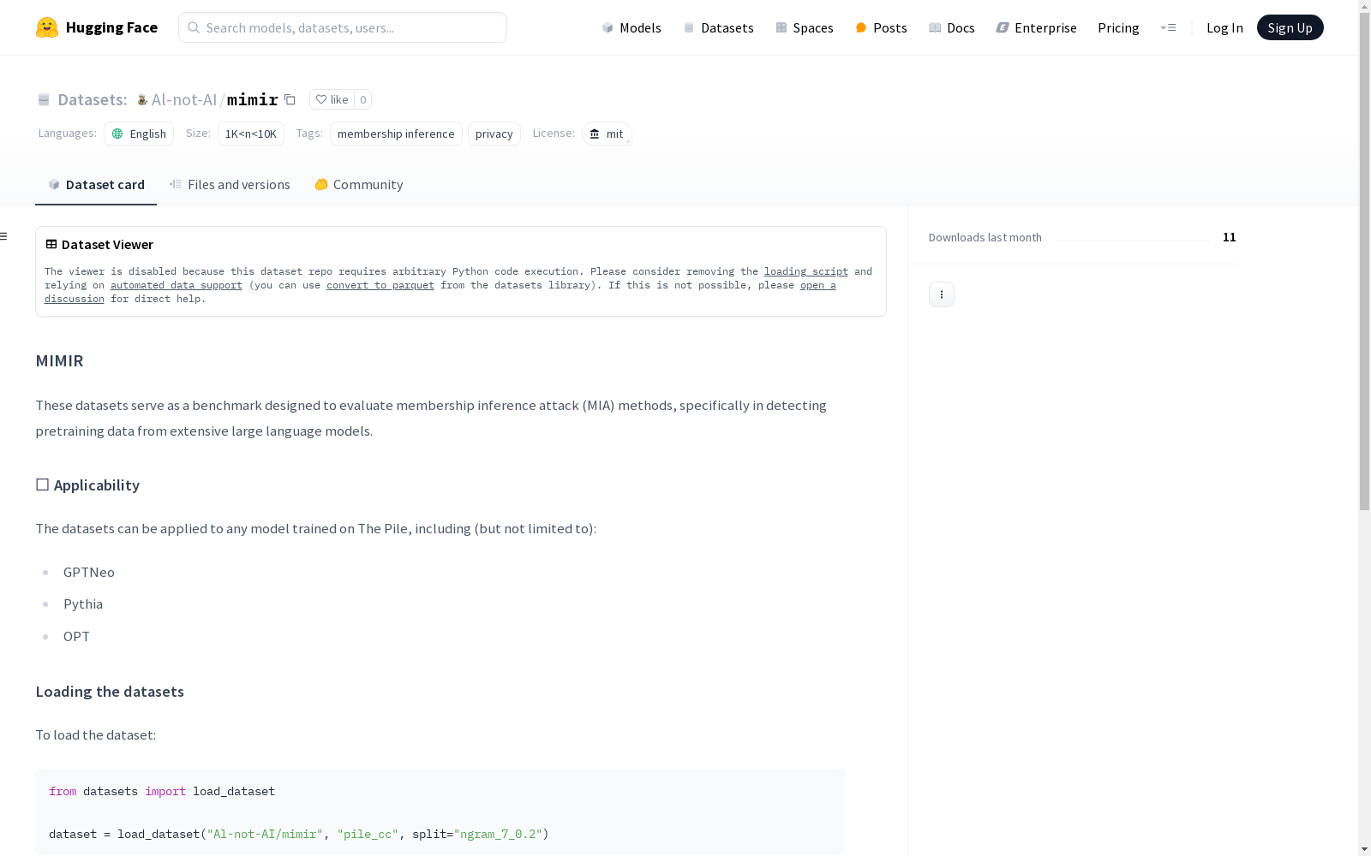This screenshot has width=1371, height=856.
Task: Open Enterprise in top navigation
Action: click(1036, 27)
